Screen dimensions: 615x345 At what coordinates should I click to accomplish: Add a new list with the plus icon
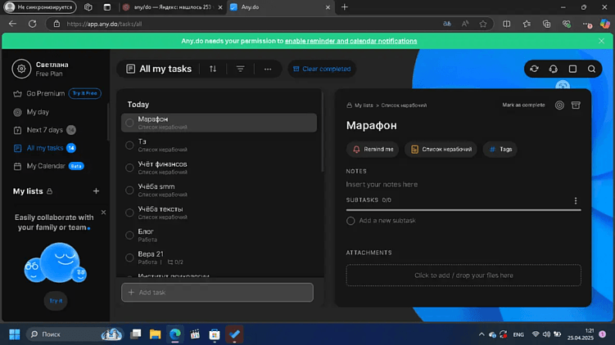(x=96, y=191)
